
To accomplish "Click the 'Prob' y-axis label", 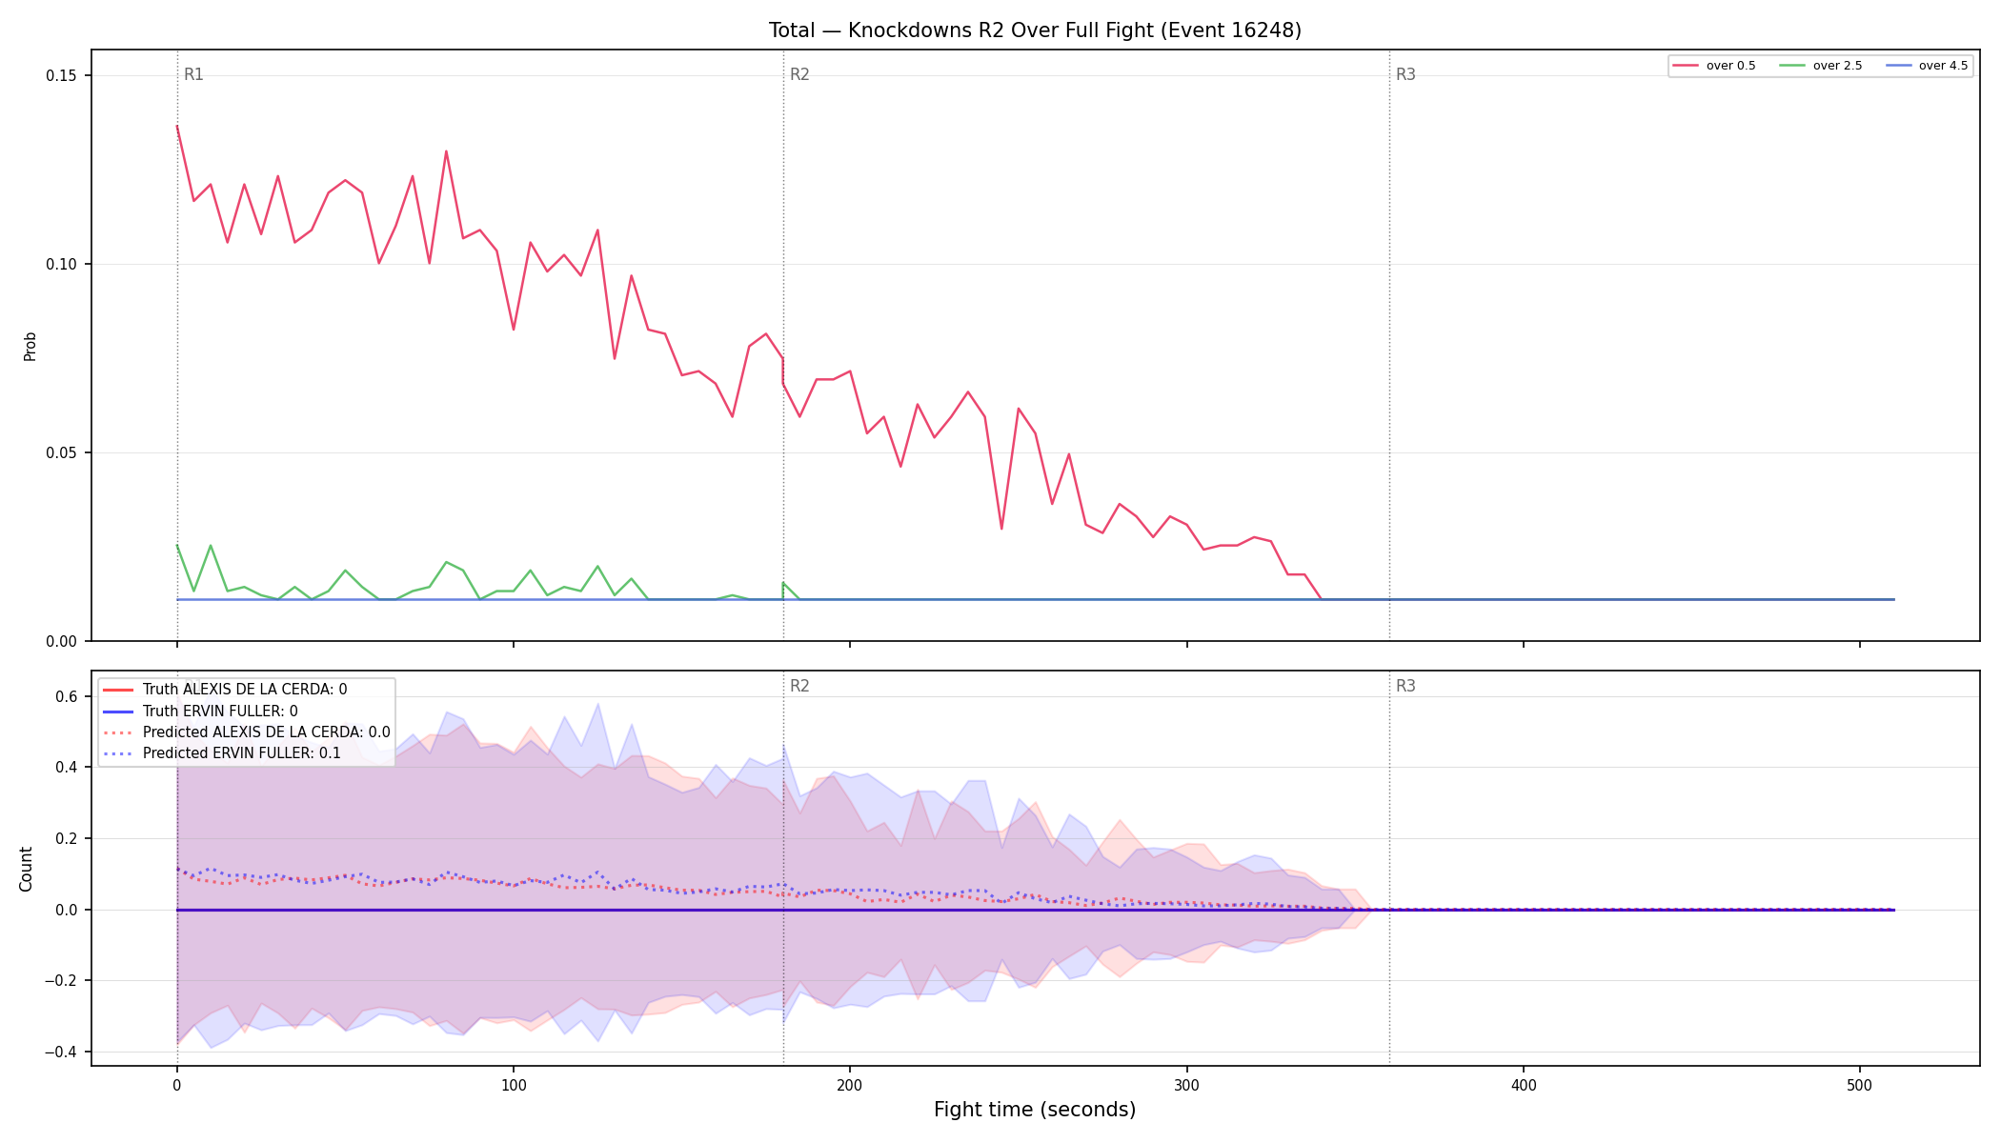I will pos(30,346).
